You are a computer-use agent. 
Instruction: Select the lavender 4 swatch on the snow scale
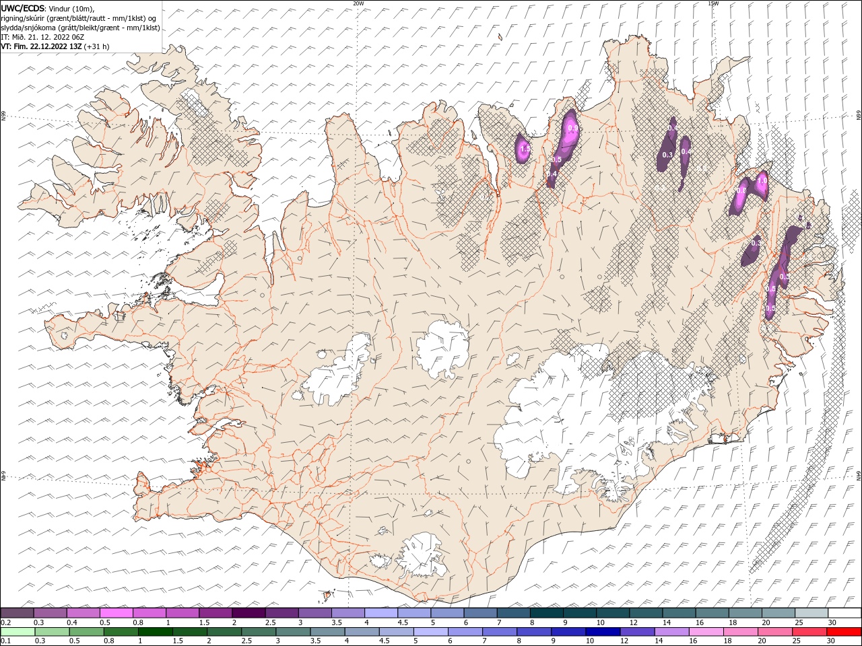click(380, 613)
